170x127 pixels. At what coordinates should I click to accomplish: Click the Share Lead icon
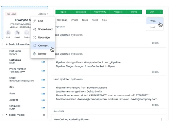click(34, 29)
